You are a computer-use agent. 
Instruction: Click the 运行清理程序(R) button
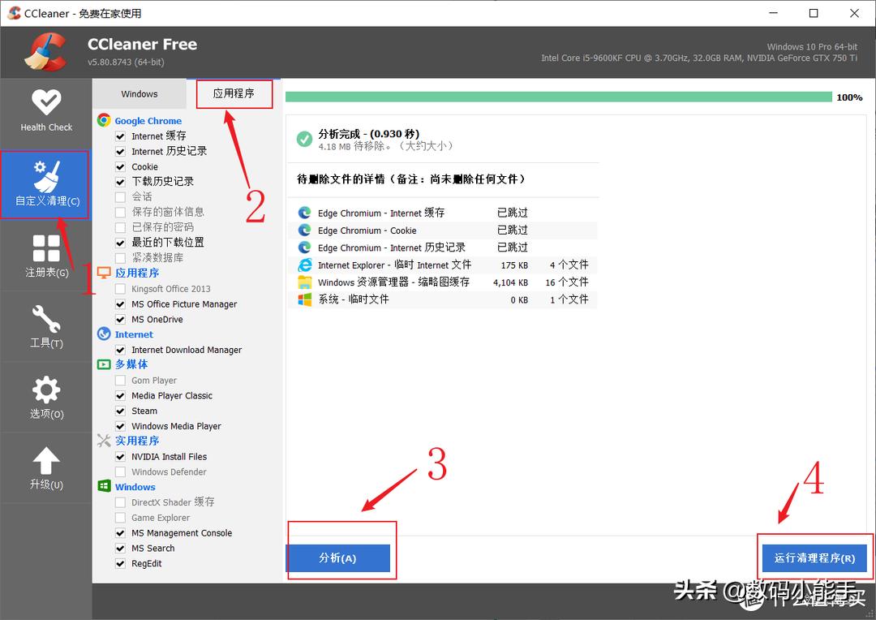(x=814, y=558)
